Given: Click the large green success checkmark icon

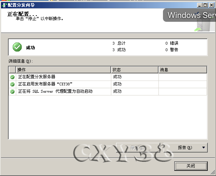Looking at the screenshot, I should [x=17, y=47].
